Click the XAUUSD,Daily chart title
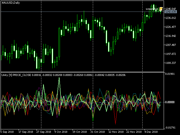 pos(11,3)
